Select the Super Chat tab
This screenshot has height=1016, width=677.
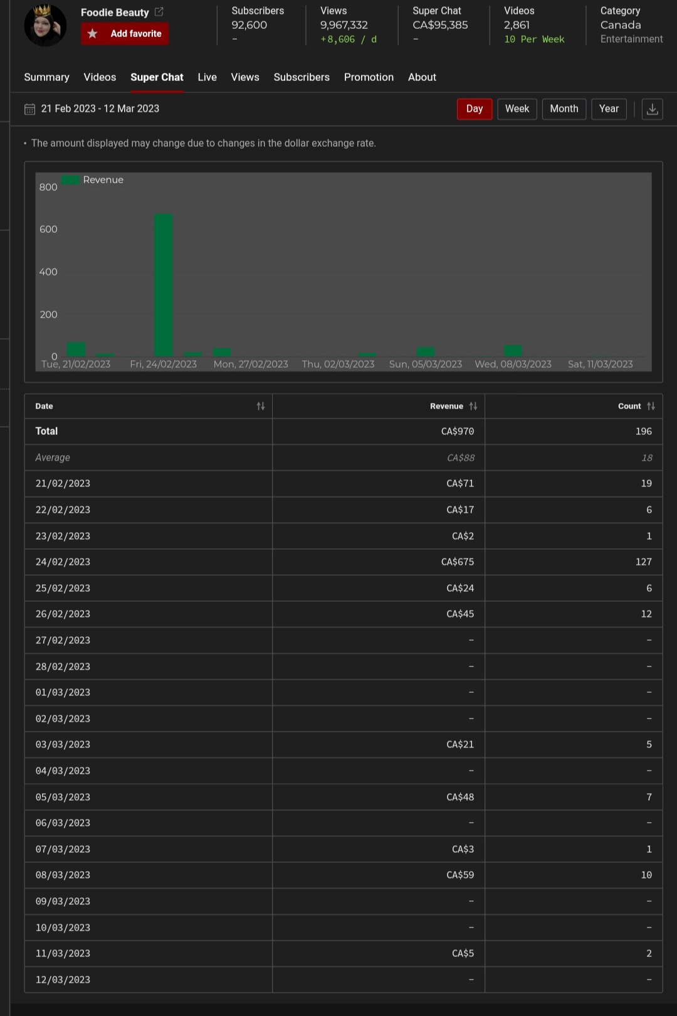(x=157, y=77)
